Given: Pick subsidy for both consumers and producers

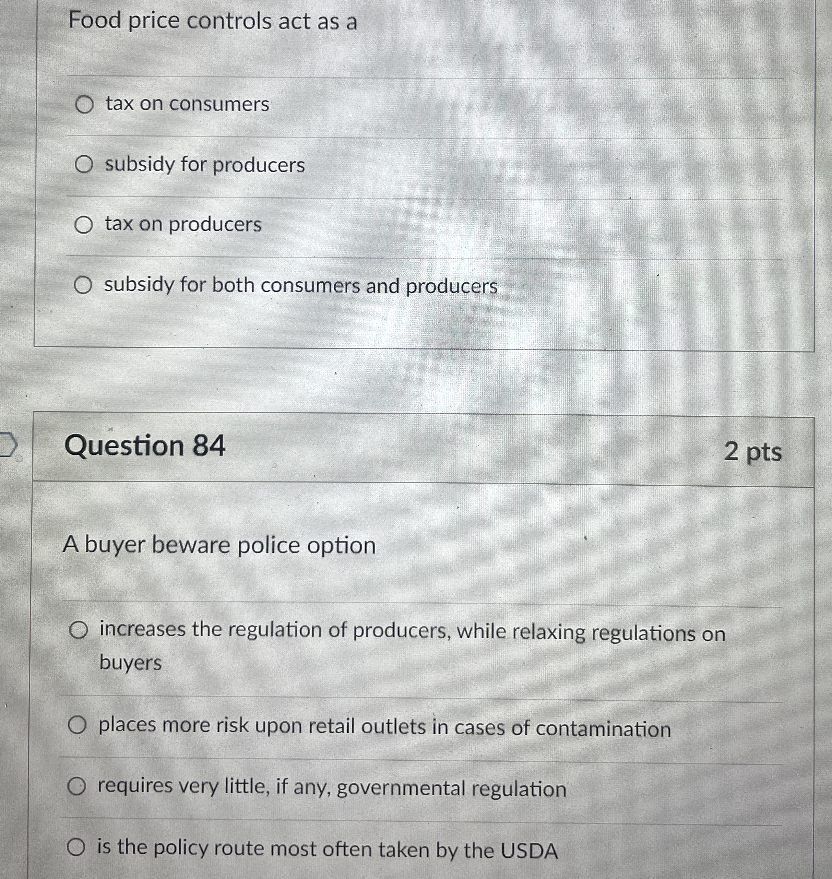Looking at the screenshot, I should coord(83,285).
